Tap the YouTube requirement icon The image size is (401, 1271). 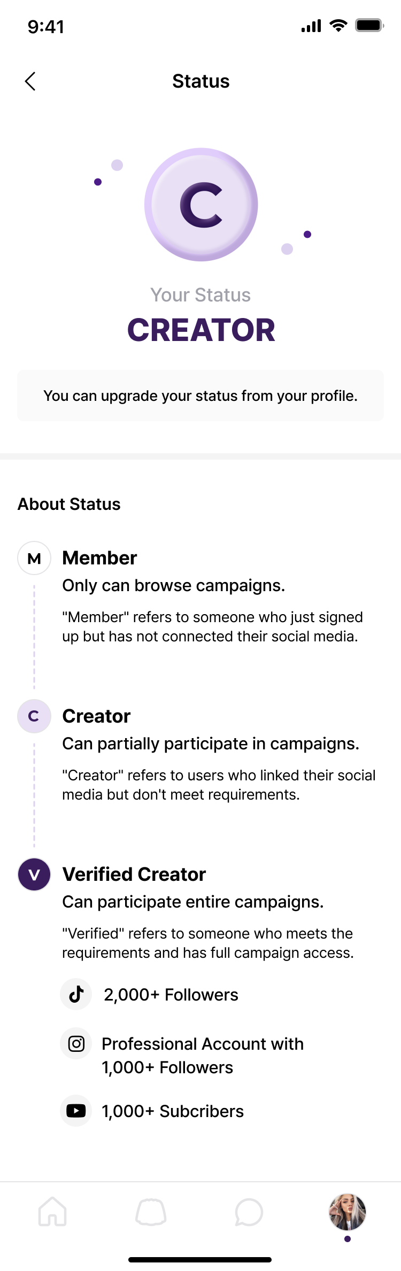pyautogui.click(x=76, y=1111)
